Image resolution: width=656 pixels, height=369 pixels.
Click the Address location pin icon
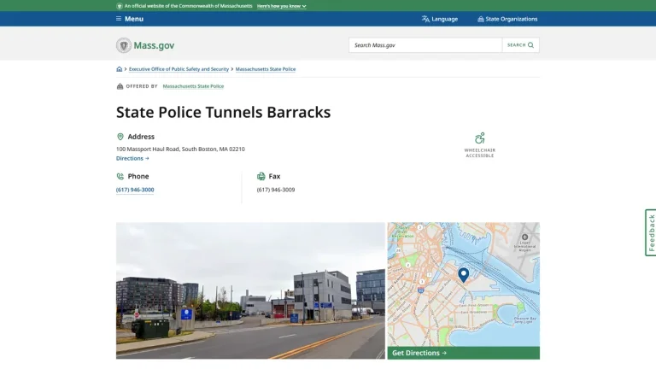[120, 137]
